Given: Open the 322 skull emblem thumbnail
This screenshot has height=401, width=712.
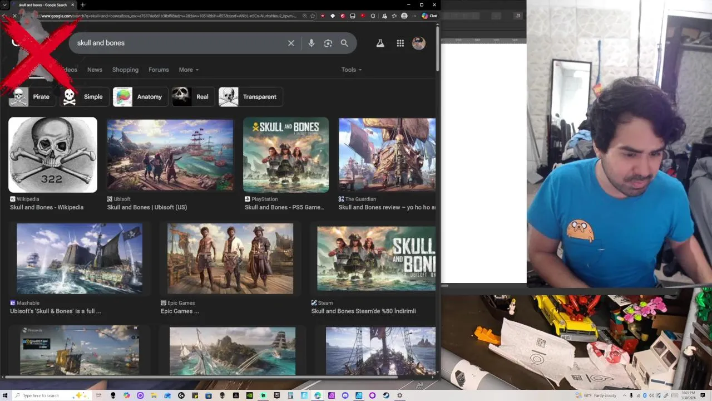Looking at the screenshot, I should (53, 155).
